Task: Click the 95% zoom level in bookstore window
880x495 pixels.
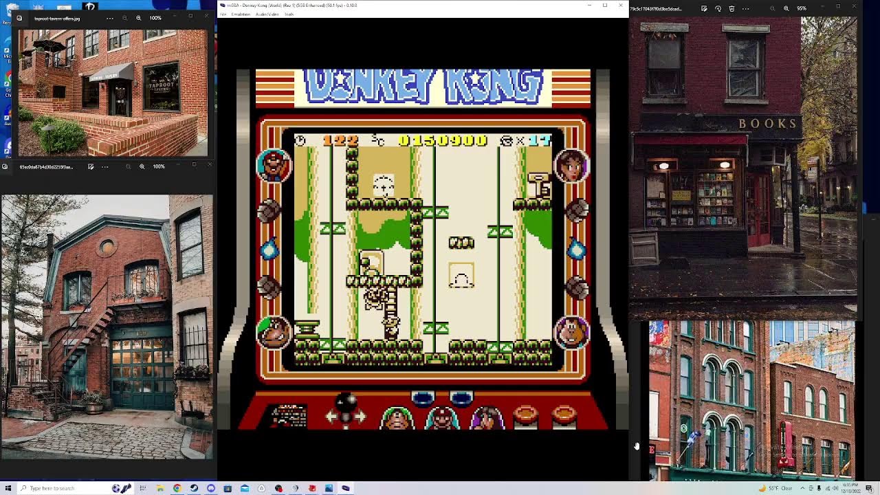Action: pyautogui.click(x=802, y=9)
